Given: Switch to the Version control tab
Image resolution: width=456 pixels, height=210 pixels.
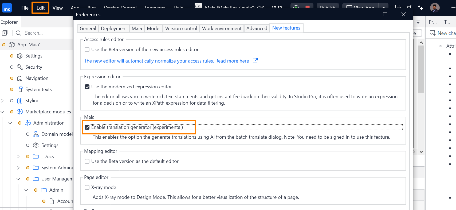Looking at the screenshot, I should pyautogui.click(x=181, y=28).
